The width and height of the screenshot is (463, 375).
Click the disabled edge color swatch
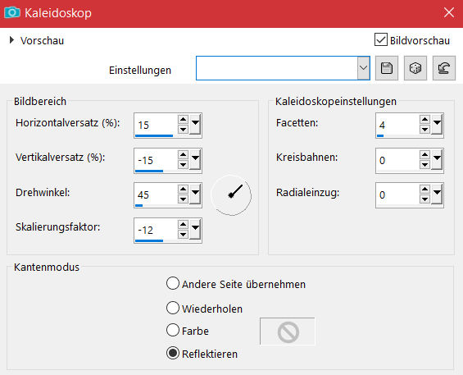(288, 332)
